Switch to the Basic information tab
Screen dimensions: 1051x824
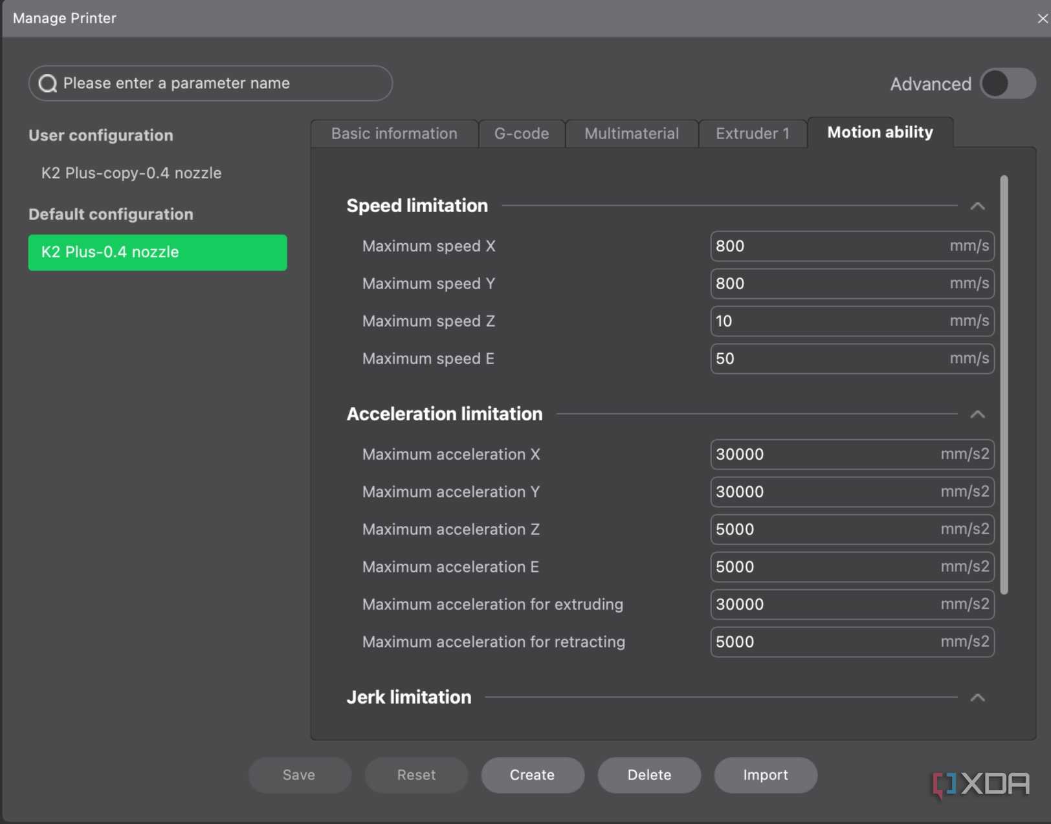pos(394,133)
